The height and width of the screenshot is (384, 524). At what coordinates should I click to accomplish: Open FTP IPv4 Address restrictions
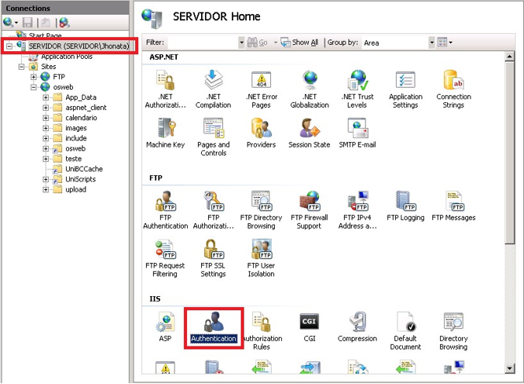click(x=357, y=210)
